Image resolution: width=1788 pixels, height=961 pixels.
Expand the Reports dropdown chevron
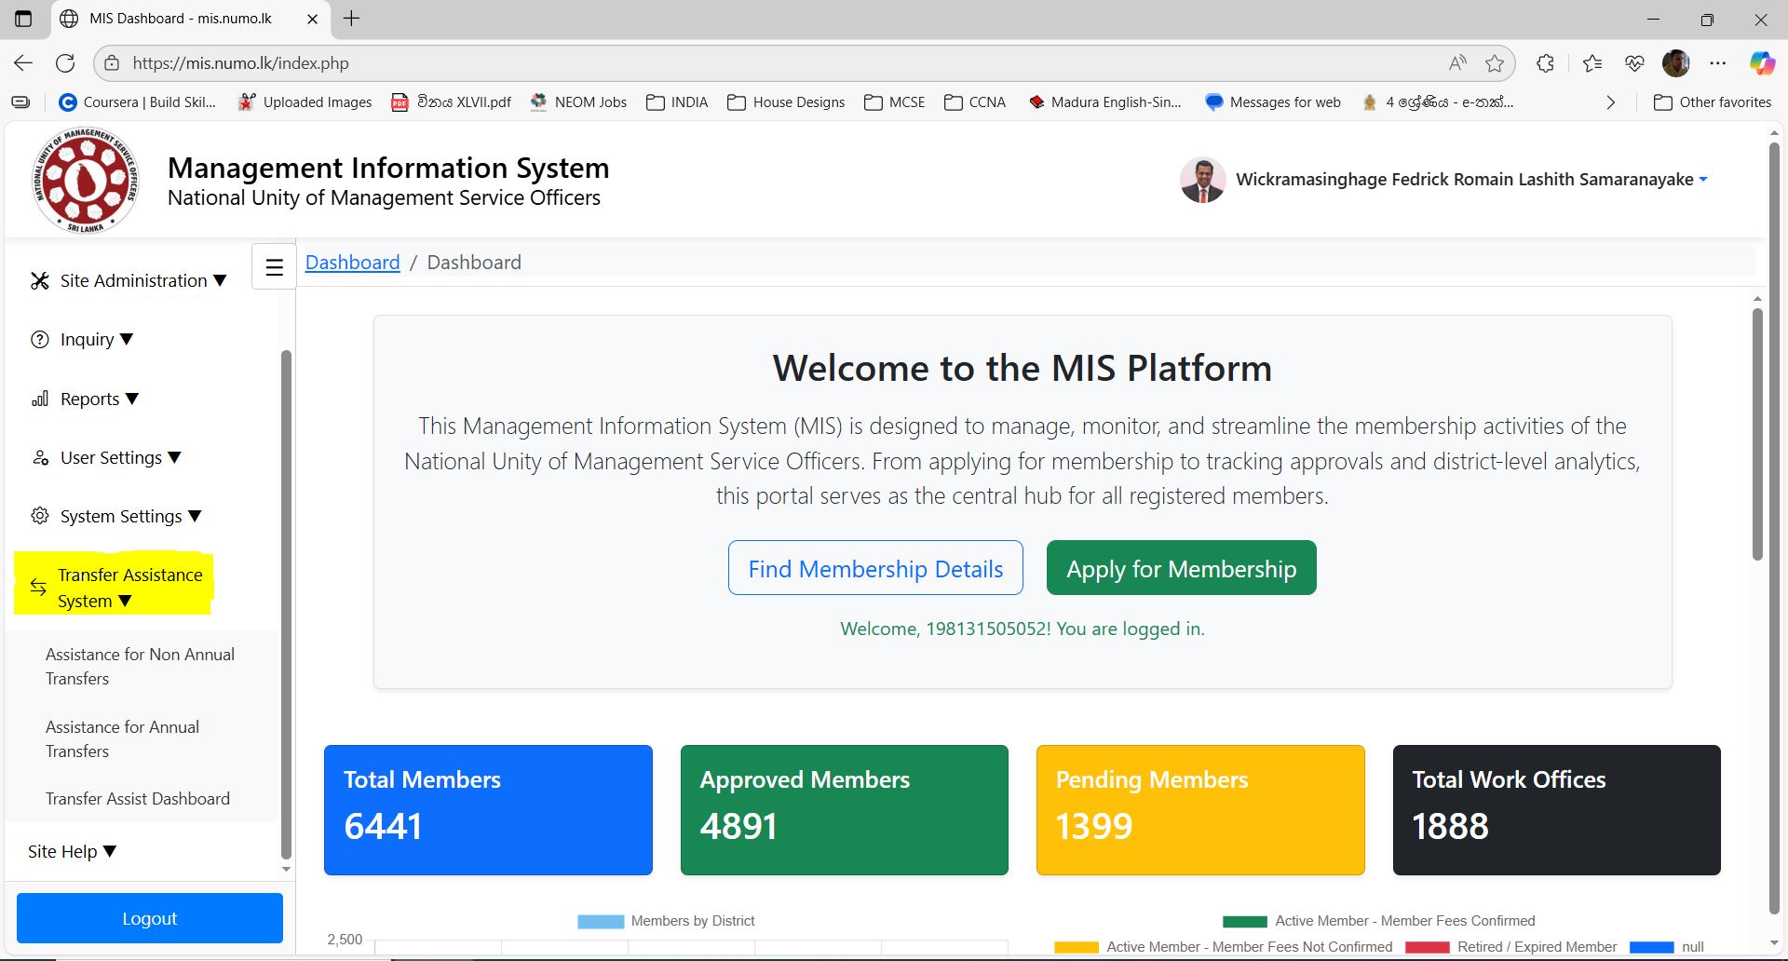point(132,399)
